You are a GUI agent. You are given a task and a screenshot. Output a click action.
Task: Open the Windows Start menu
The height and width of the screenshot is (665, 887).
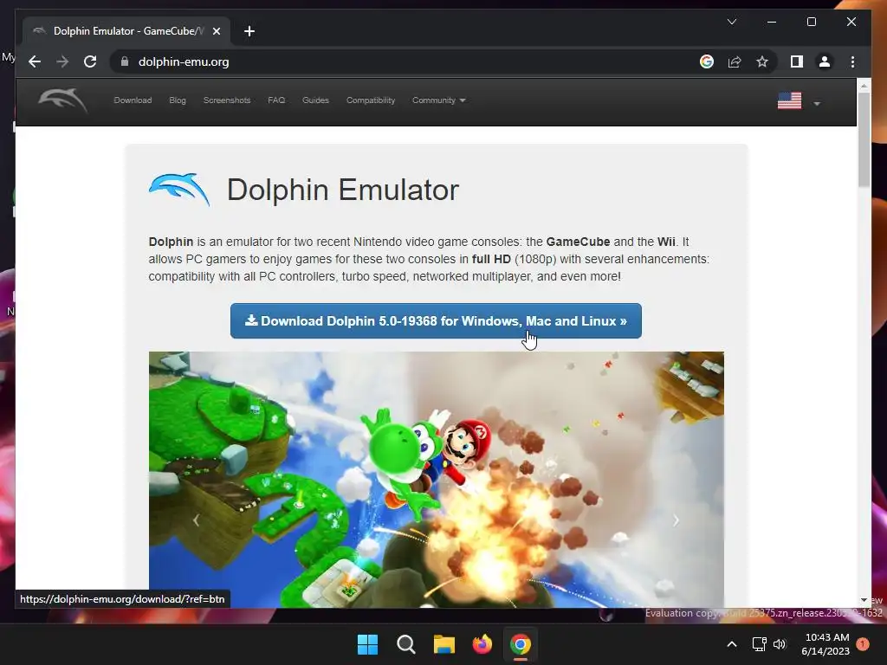[367, 644]
